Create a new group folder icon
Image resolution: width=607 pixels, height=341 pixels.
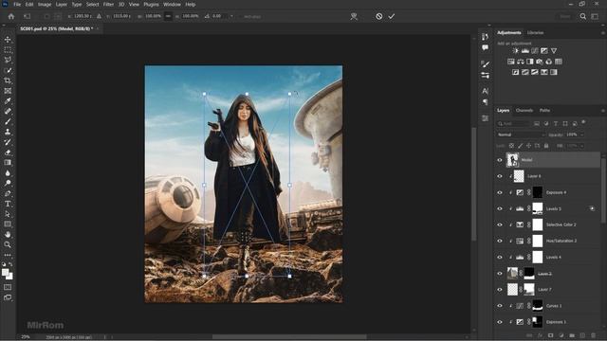[x=572, y=335]
